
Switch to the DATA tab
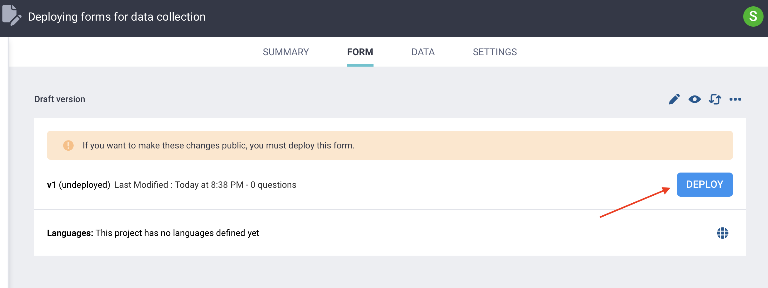click(x=423, y=52)
